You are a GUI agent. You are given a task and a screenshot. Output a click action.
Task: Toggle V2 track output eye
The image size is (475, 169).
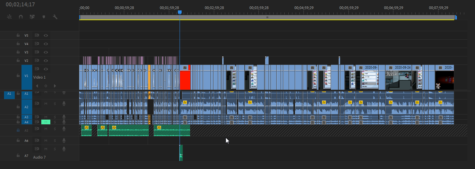(46, 60)
